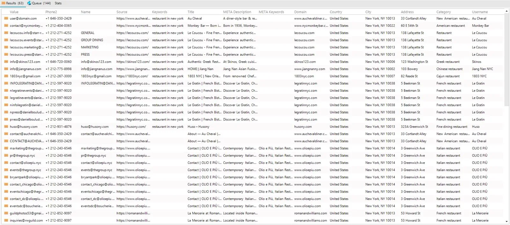This screenshot has width=510, height=225.
Task: Select mail icon for CONTACT@AUCHEVA... row
Action: click(x=6, y=141)
